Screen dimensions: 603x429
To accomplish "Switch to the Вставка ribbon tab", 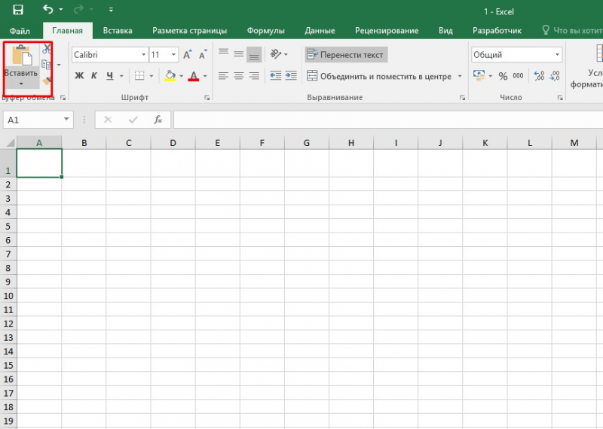I will (118, 31).
